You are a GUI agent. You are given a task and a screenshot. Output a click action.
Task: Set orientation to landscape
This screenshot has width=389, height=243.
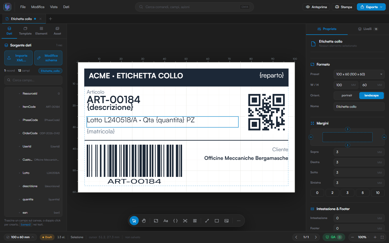[371, 96]
